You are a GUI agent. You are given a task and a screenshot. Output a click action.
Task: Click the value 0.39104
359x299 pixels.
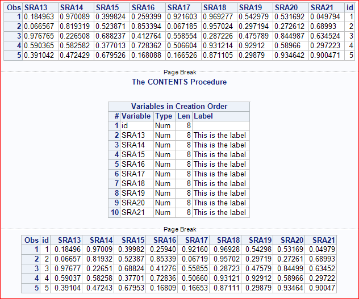(x=68, y=288)
